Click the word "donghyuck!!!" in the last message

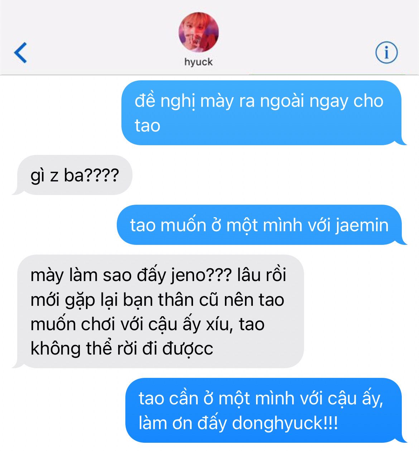coord(285,423)
